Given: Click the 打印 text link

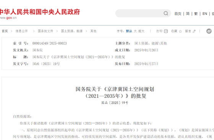Looking at the screenshot, I should point(159,31).
